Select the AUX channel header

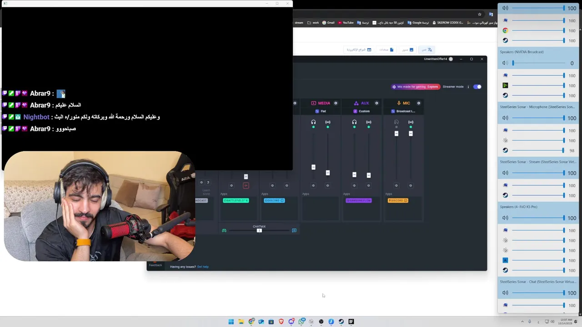362,103
